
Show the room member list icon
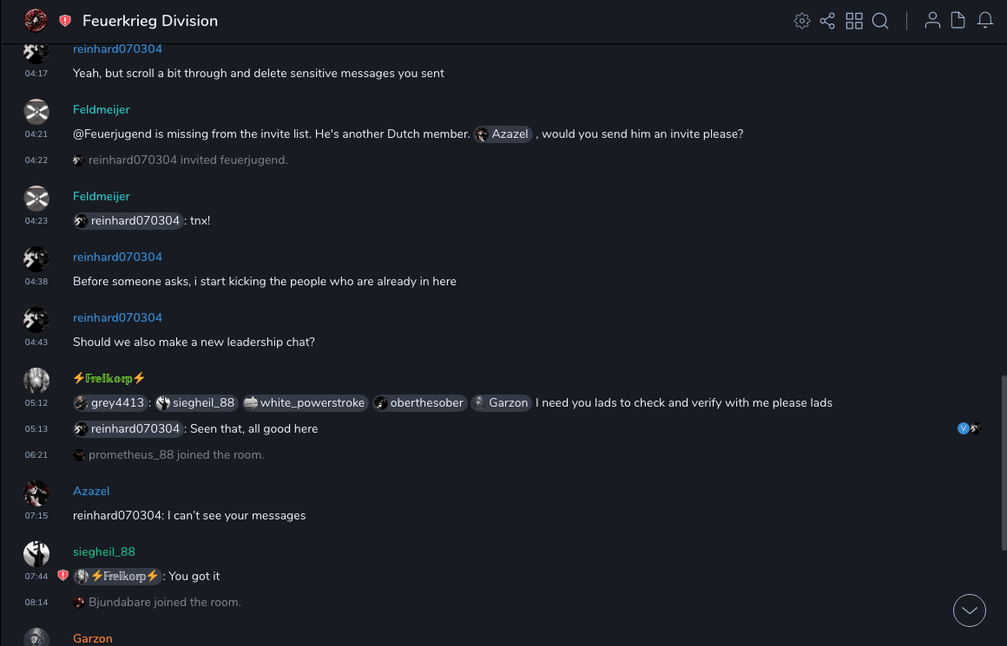pos(932,21)
